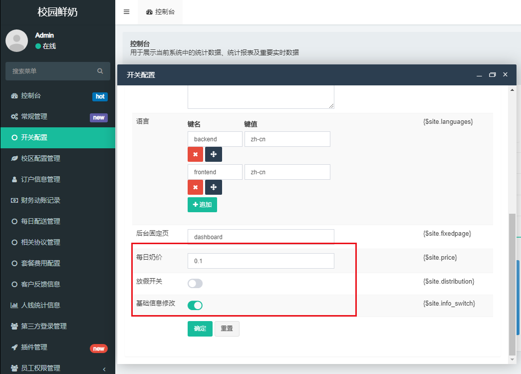The height and width of the screenshot is (374, 521).
Task: Disable the 基础信息修改 switch
Action: click(195, 306)
